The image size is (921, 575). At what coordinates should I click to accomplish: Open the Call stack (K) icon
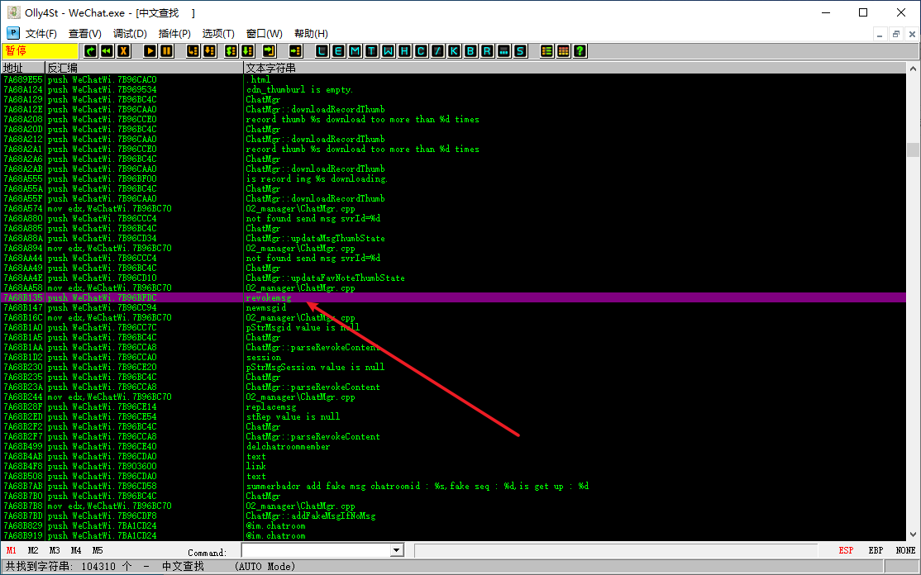(454, 51)
